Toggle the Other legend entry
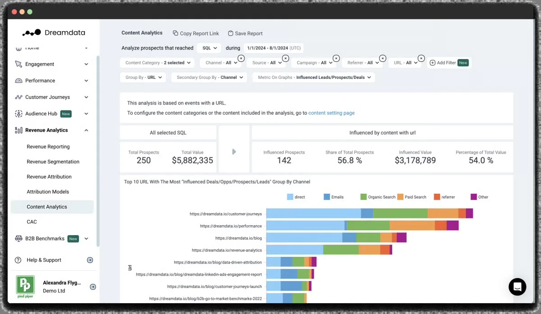The width and height of the screenshot is (541, 314). tap(479, 197)
